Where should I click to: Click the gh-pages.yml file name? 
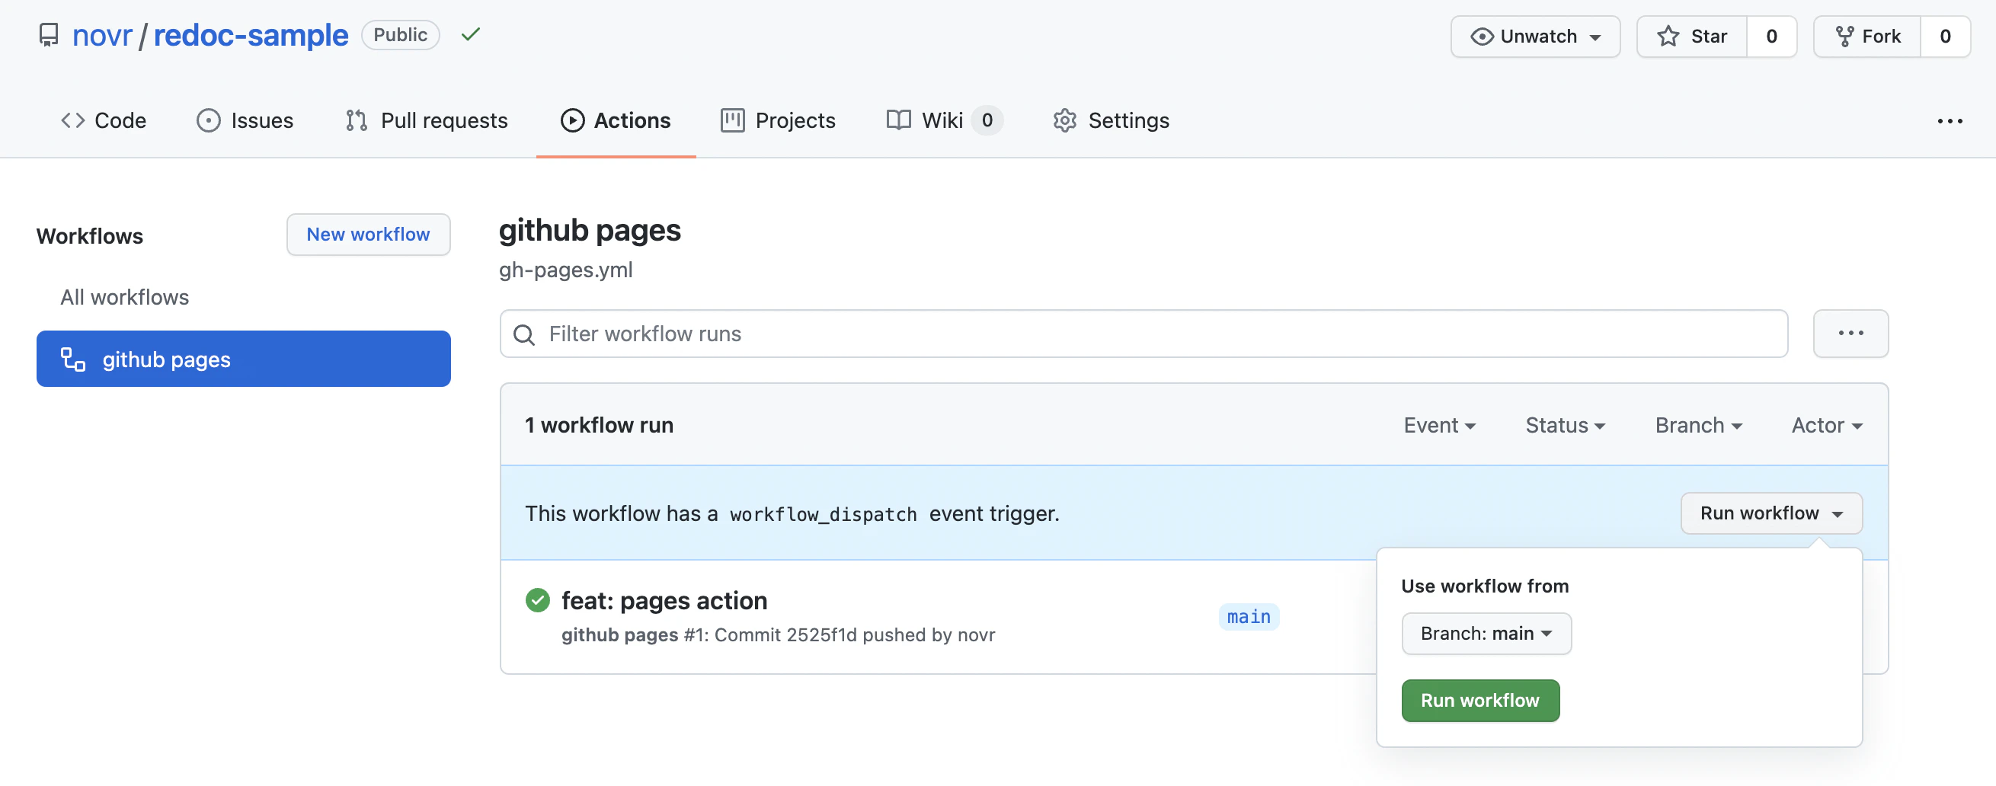565,270
